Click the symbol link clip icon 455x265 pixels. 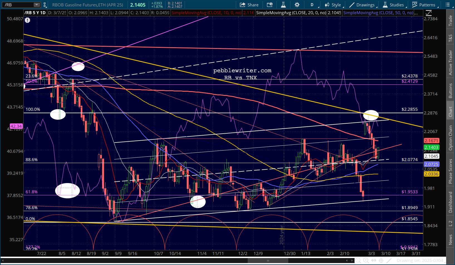point(45,5)
